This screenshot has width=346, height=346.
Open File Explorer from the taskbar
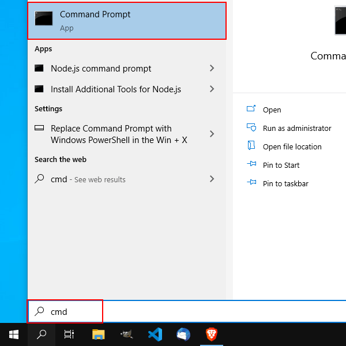tap(99, 334)
